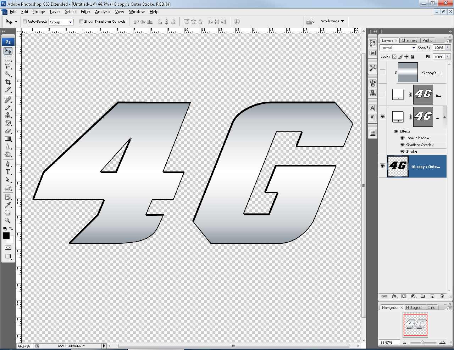Image resolution: width=454 pixels, height=350 pixels.
Task: Switch to the Channels tab
Action: click(x=409, y=40)
